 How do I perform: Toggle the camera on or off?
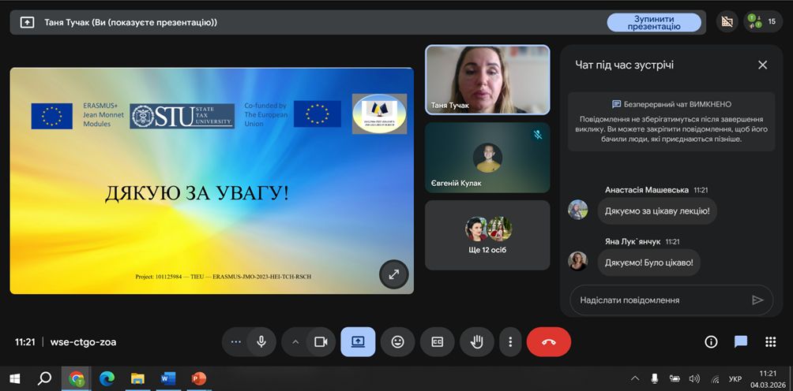pos(321,342)
